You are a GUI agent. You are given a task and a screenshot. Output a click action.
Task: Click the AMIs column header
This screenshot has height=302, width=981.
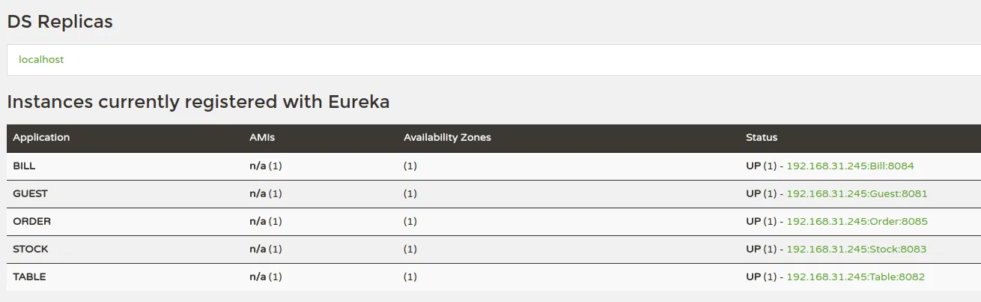tap(262, 137)
